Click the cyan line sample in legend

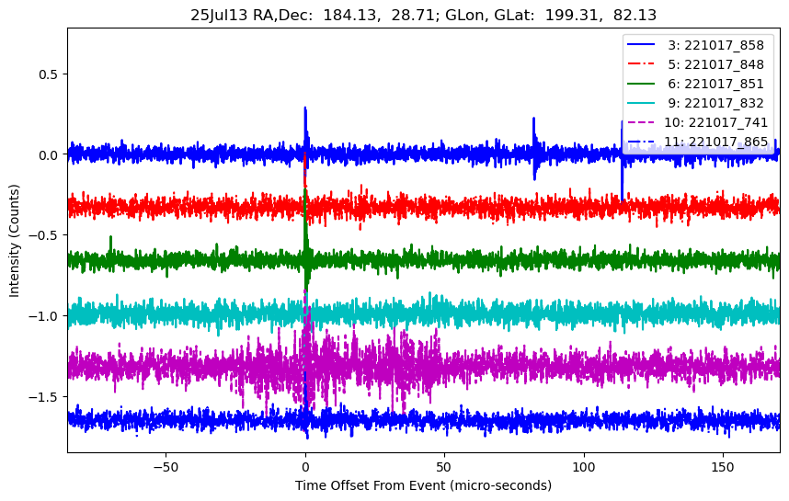click(x=642, y=103)
